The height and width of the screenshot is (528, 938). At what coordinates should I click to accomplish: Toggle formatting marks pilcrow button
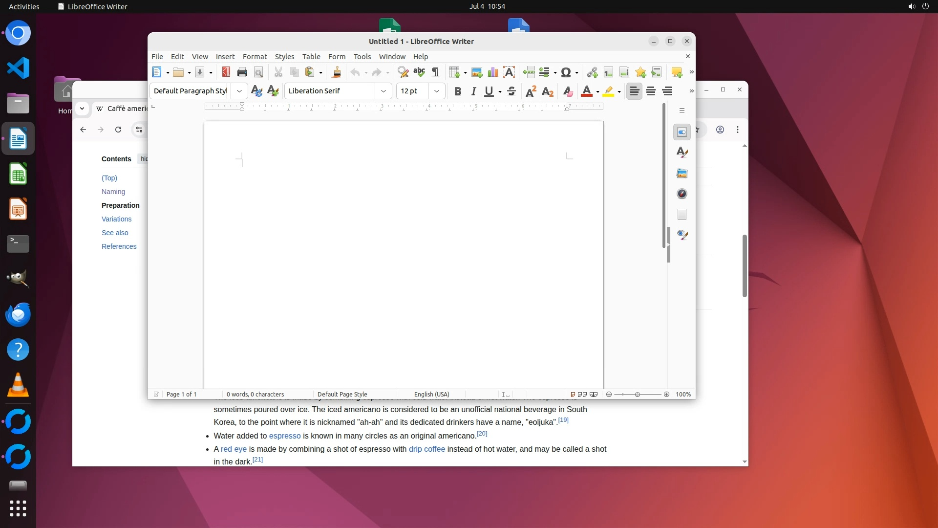(435, 72)
